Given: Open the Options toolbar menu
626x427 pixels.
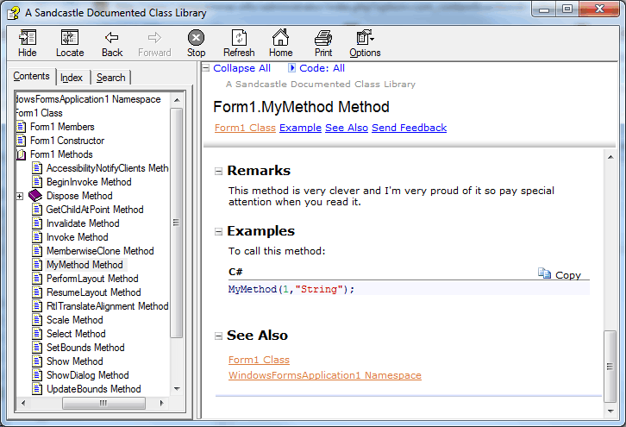Looking at the screenshot, I should (365, 43).
